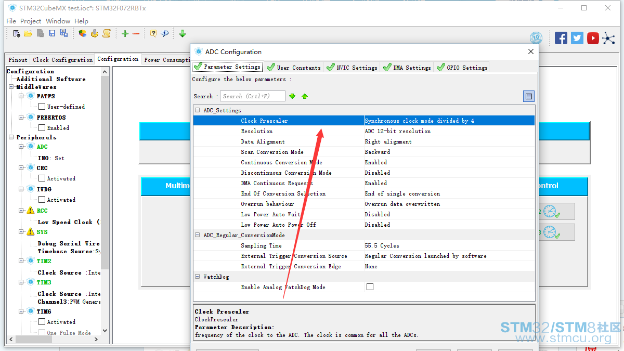Click the Help question mark icon
624x351 pixels.
(x=153, y=33)
